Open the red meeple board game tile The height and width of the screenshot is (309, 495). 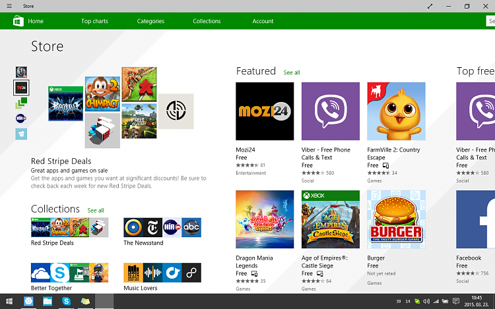139,84
